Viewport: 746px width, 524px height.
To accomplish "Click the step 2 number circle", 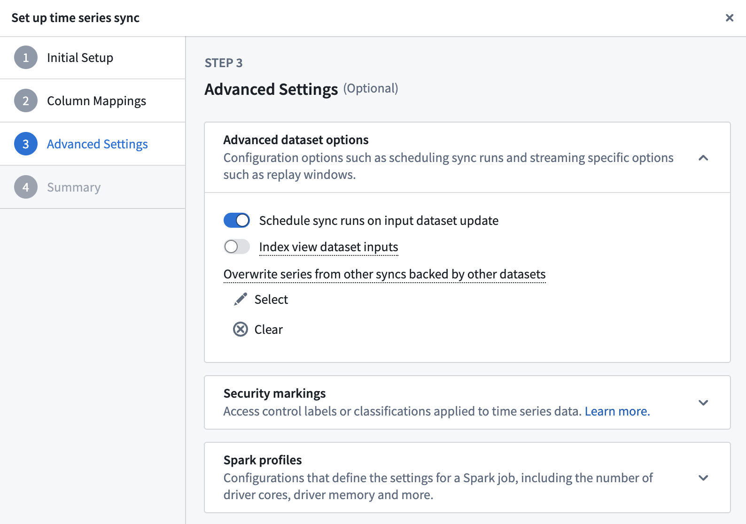I will point(26,101).
